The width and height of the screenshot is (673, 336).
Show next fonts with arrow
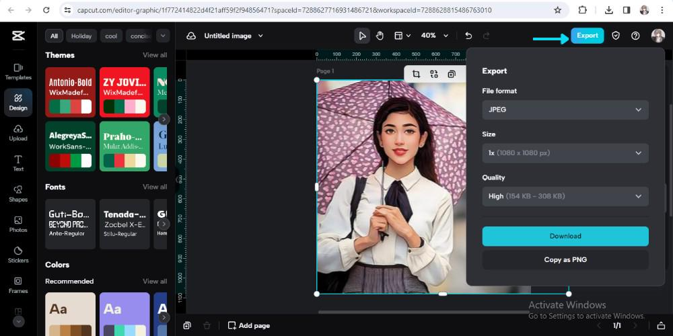[x=164, y=224]
